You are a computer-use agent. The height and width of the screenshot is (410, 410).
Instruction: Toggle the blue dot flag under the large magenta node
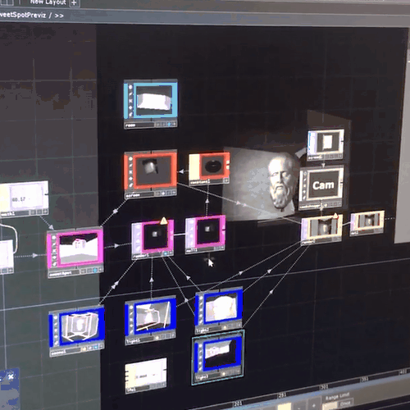pos(95,271)
